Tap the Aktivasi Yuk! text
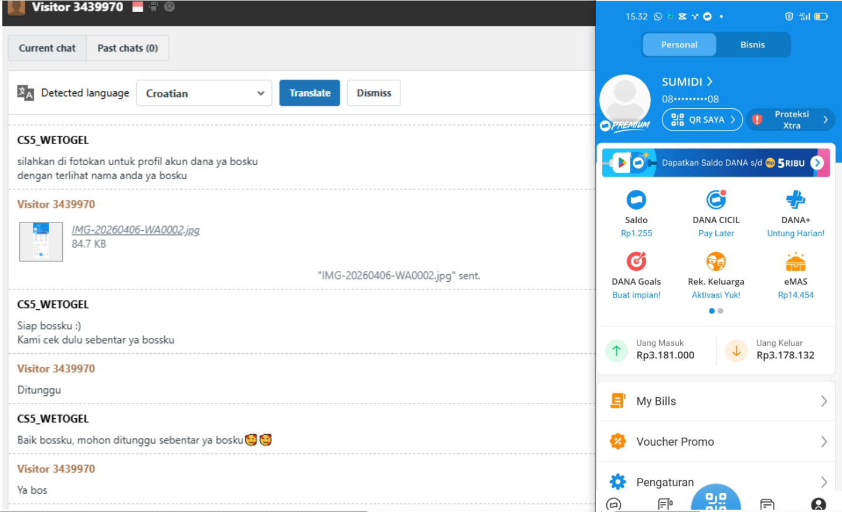 (x=716, y=295)
